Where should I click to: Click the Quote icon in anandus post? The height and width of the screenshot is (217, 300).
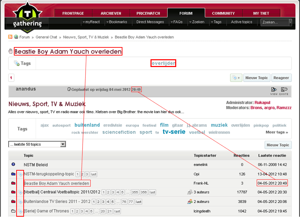284,91
